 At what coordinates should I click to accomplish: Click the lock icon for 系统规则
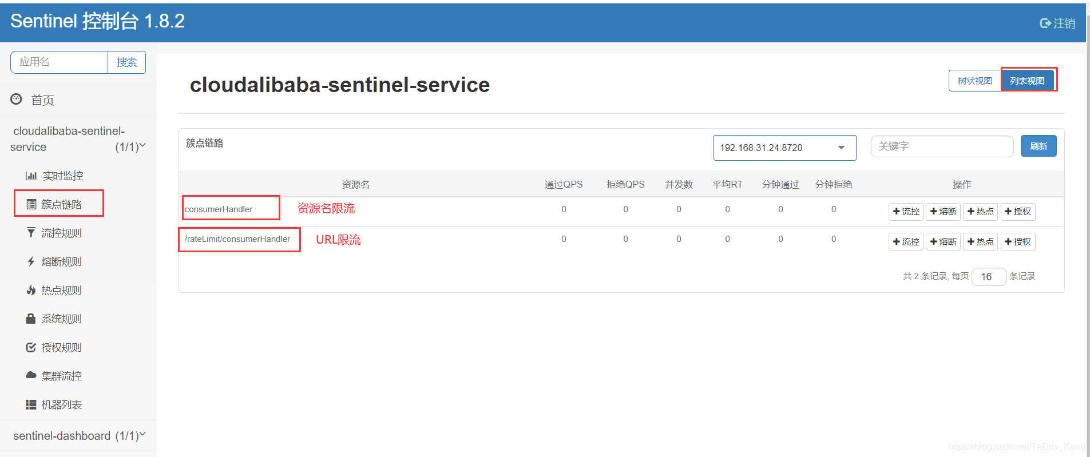coord(31,319)
